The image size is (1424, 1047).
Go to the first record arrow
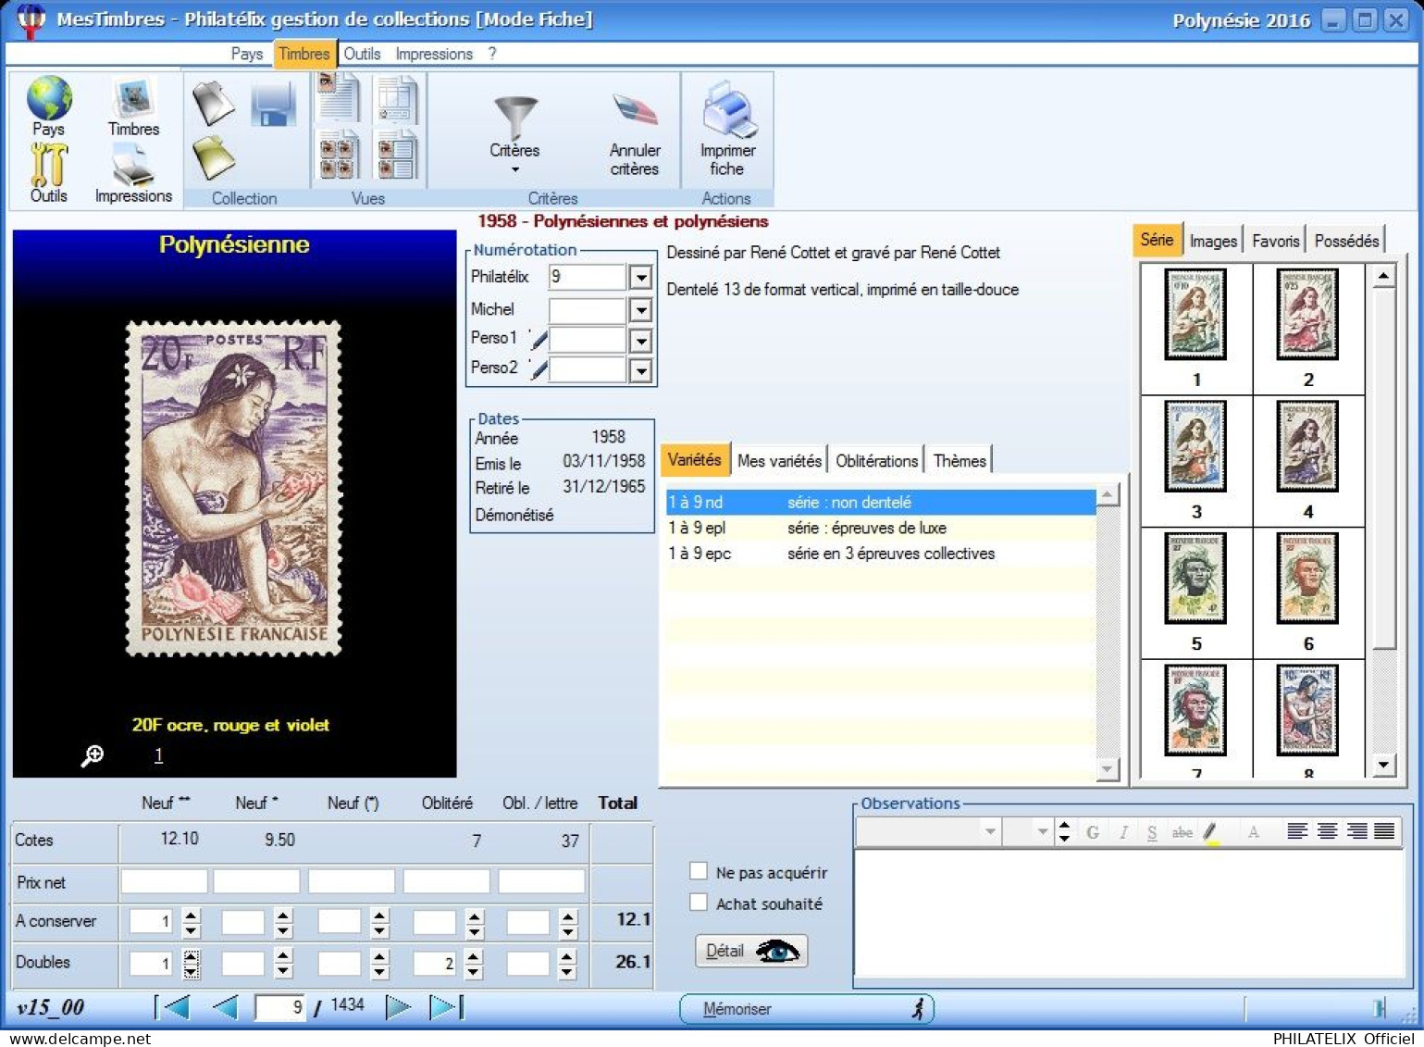click(173, 1006)
